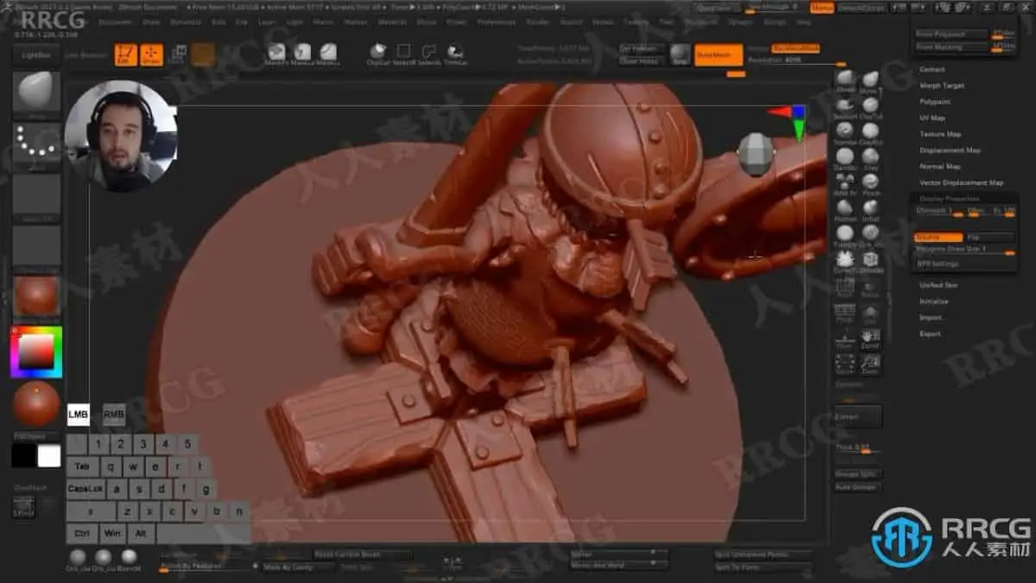Image resolution: width=1036 pixels, height=583 pixels.
Task: Open the Stroke menu
Action: pyautogui.click(x=603, y=22)
